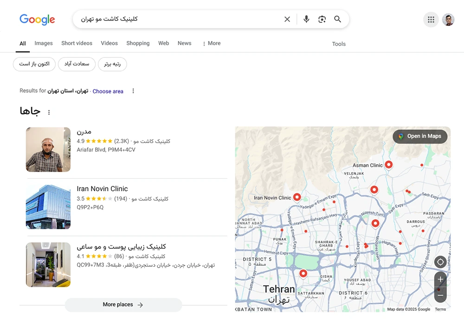Screen dimensions: 464x327
Task: Open search by image camera icon
Action: (x=322, y=19)
